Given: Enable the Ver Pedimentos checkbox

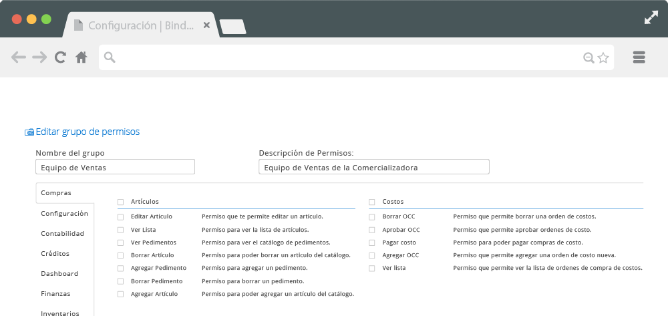Looking at the screenshot, I should 120,243.
